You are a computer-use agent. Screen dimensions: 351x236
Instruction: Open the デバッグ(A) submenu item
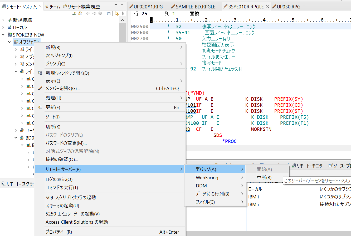tap(215, 170)
